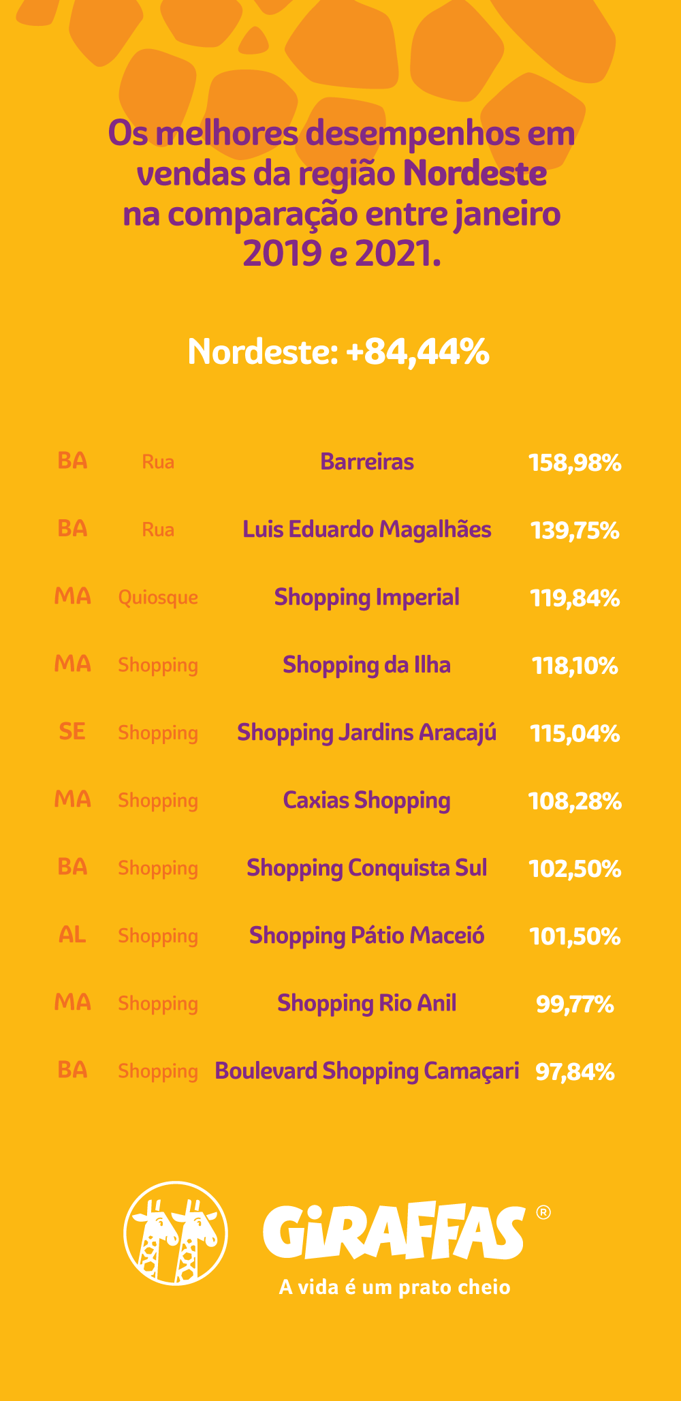Select Shopping Conquista Sul name
The width and height of the screenshot is (681, 1401).
(367, 868)
